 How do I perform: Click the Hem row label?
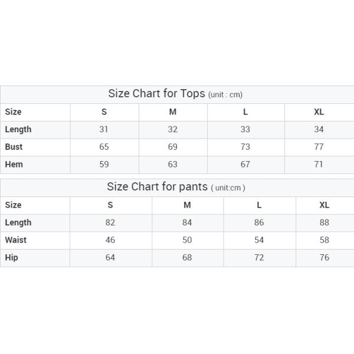coord(14,164)
